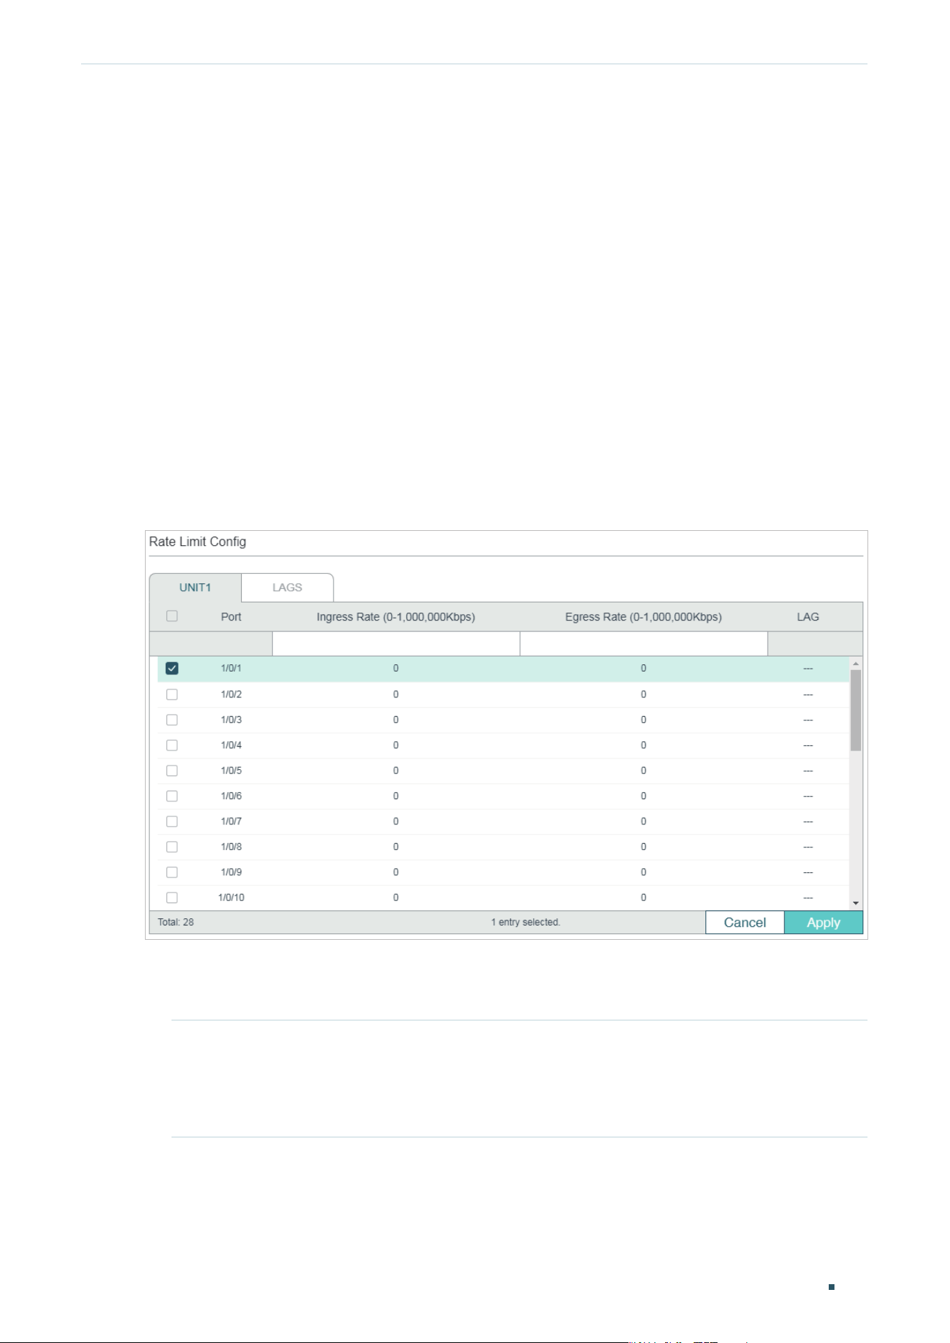Switch to the LAGS tab
Viewport: 950px width, 1343px height.
pyautogui.click(x=287, y=588)
